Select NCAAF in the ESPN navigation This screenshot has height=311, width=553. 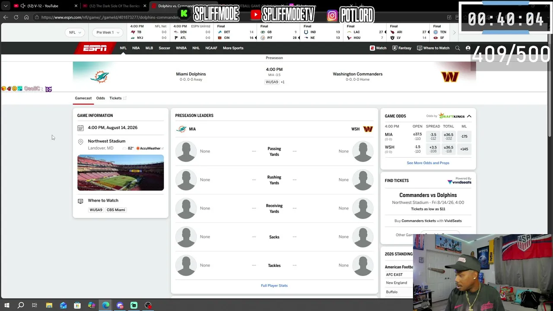tap(211, 48)
